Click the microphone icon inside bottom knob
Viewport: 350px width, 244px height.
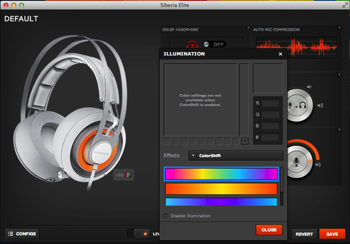[296, 162]
